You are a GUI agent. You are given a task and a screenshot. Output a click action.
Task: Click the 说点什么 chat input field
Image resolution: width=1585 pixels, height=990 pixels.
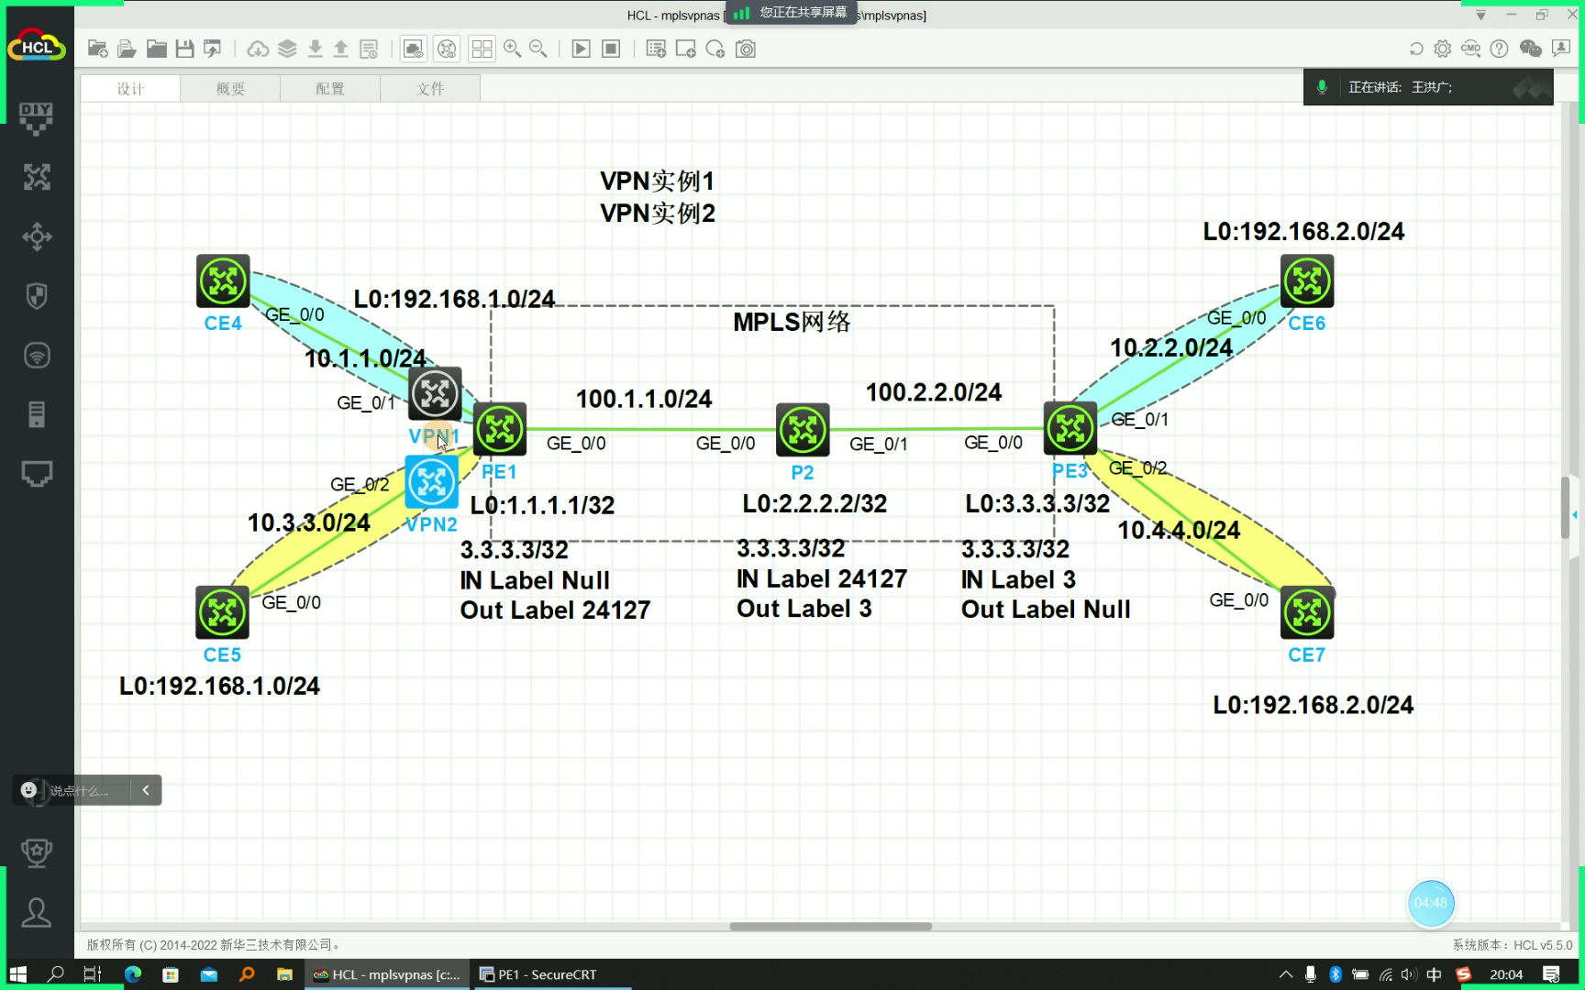(79, 790)
